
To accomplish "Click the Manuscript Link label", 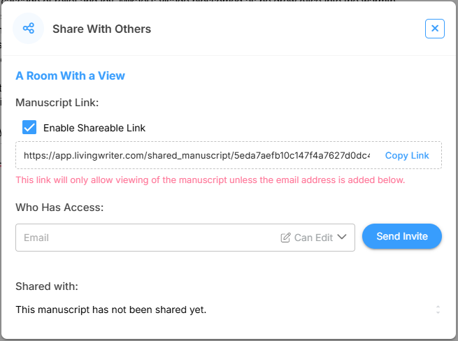I will tap(57, 103).
